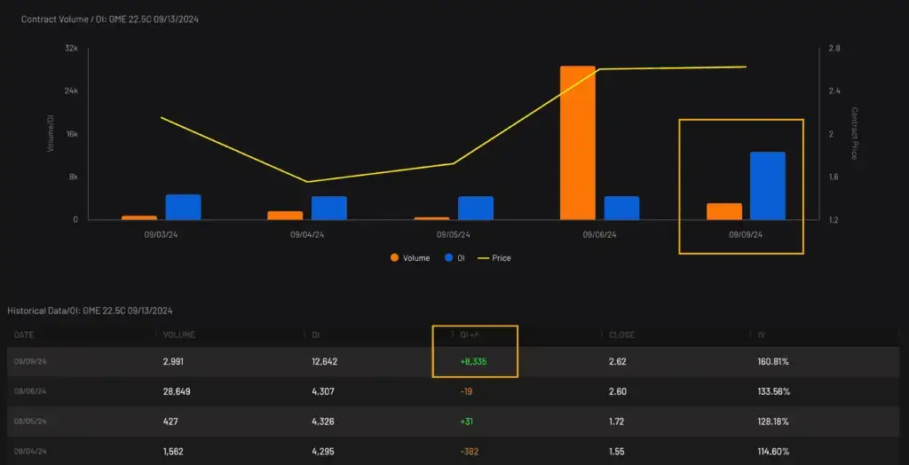Click the Contract Volume / OI chart title
The image size is (909, 465).
pos(110,20)
